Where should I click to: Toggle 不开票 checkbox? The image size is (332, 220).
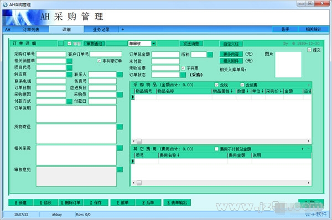point(183,68)
